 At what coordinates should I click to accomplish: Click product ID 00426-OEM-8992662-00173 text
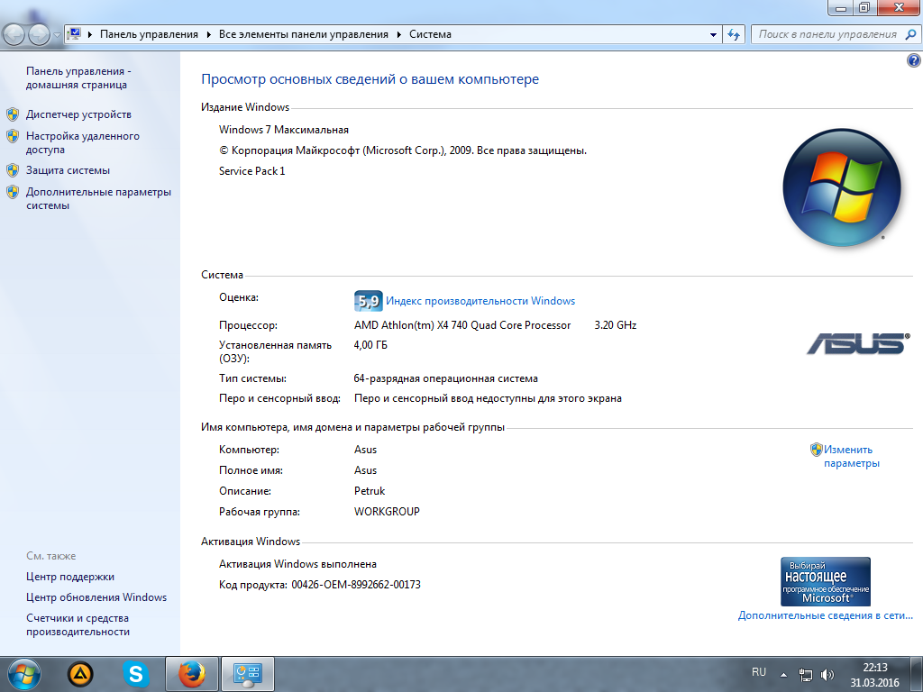(356, 584)
